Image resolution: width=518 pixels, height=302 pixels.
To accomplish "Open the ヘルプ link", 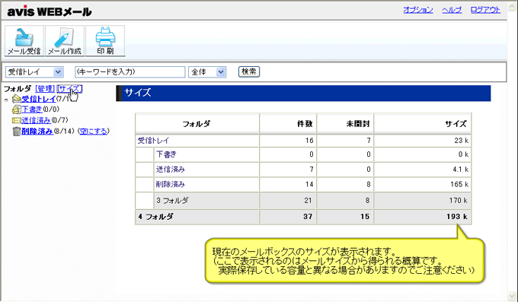I will pyautogui.click(x=452, y=10).
